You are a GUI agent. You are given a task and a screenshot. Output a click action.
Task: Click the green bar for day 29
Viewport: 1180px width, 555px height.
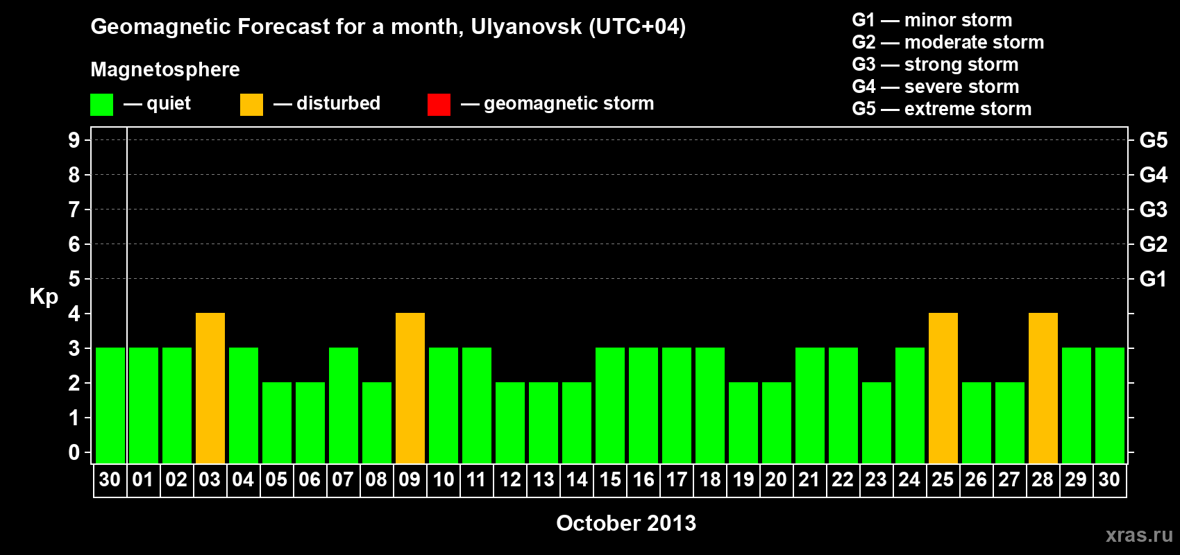click(x=1077, y=406)
